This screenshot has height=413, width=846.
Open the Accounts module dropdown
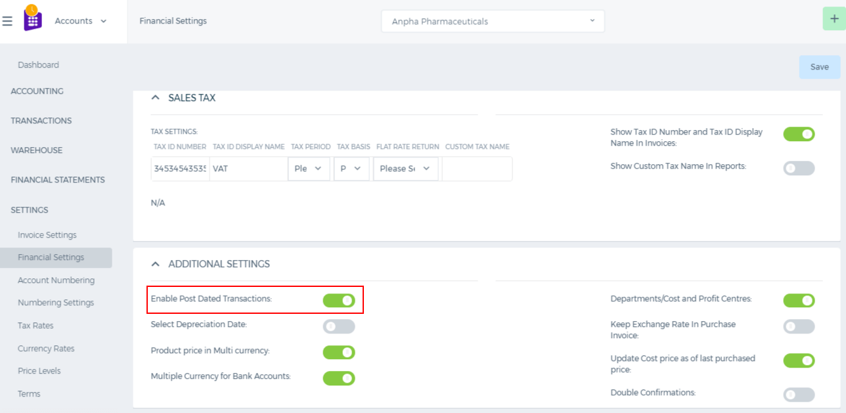coord(81,21)
